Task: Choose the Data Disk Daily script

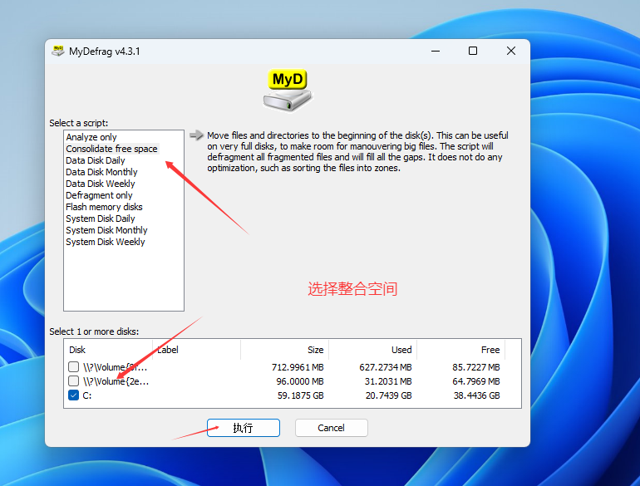Action: click(x=96, y=160)
